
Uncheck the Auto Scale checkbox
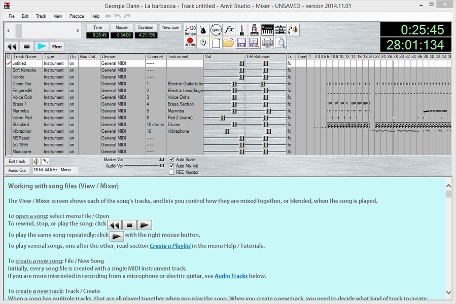click(171, 160)
